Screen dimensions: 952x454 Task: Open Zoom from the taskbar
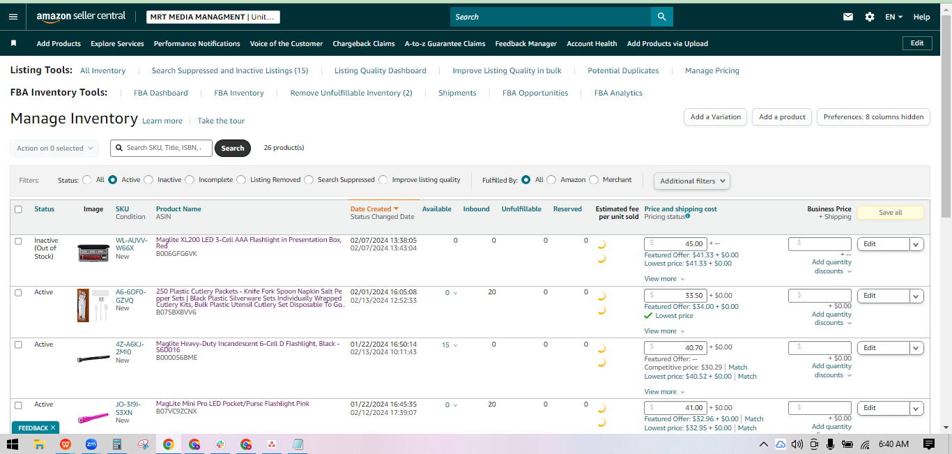91,444
